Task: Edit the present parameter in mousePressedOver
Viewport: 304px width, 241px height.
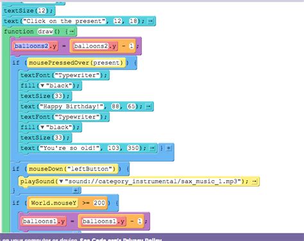Action: coord(106,63)
